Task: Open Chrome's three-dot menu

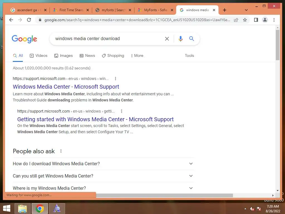Action: (x=274, y=20)
